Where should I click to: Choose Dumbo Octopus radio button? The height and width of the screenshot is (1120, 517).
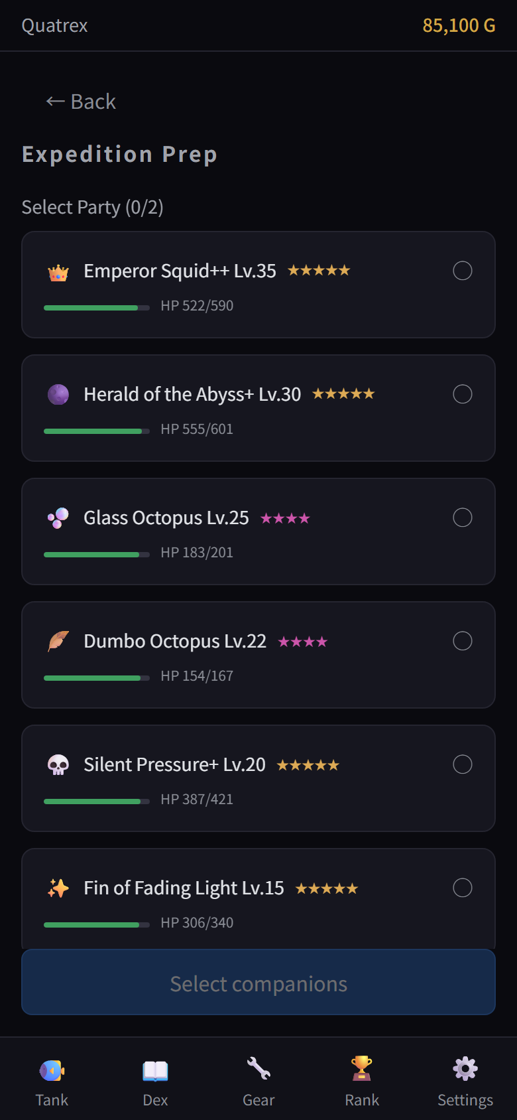(x=463, y=641)
